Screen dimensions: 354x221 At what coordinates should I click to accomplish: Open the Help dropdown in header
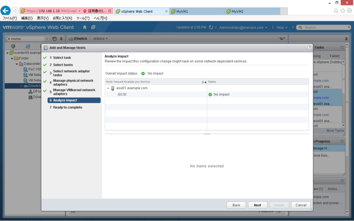pos(282,27)
